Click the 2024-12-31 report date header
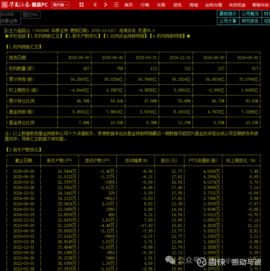This screenshot has height=271, width=270. click(x=180, y=58)
